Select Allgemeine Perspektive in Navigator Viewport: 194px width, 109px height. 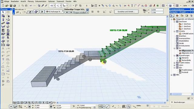pos(187,51)
